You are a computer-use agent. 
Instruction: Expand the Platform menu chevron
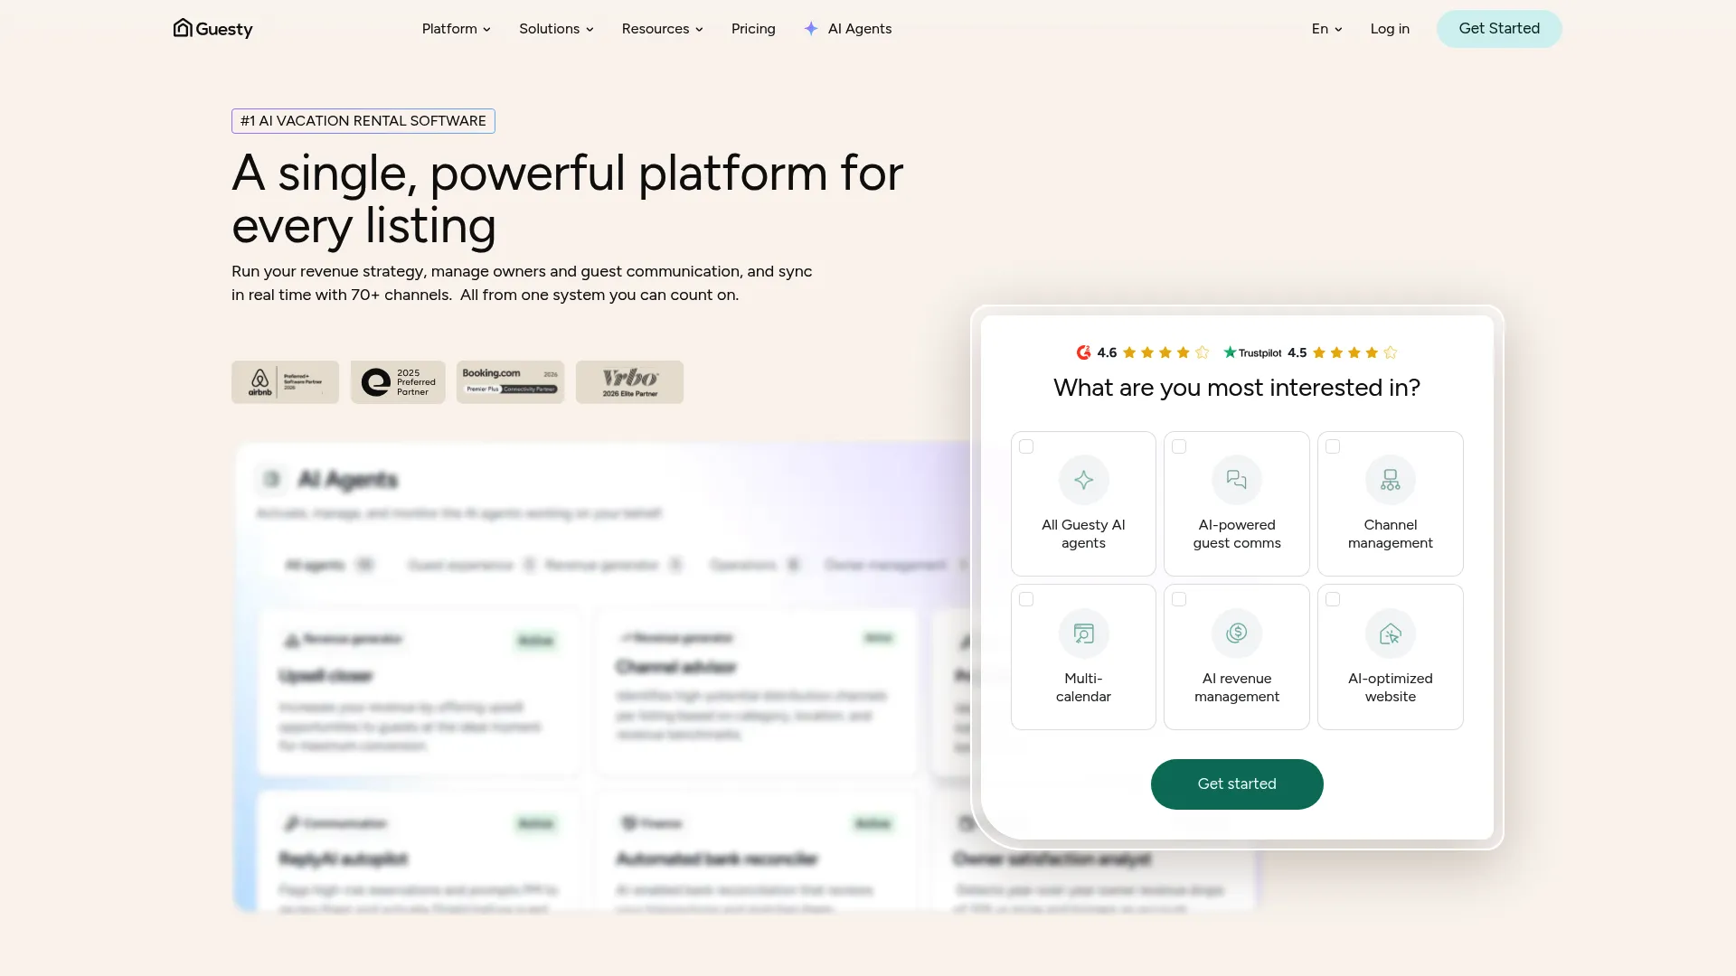pyautogui.click(x=486, y=30)
